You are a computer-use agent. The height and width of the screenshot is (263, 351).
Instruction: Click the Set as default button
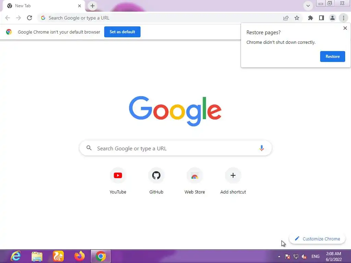pyautogui.click(x=122, y=32)
